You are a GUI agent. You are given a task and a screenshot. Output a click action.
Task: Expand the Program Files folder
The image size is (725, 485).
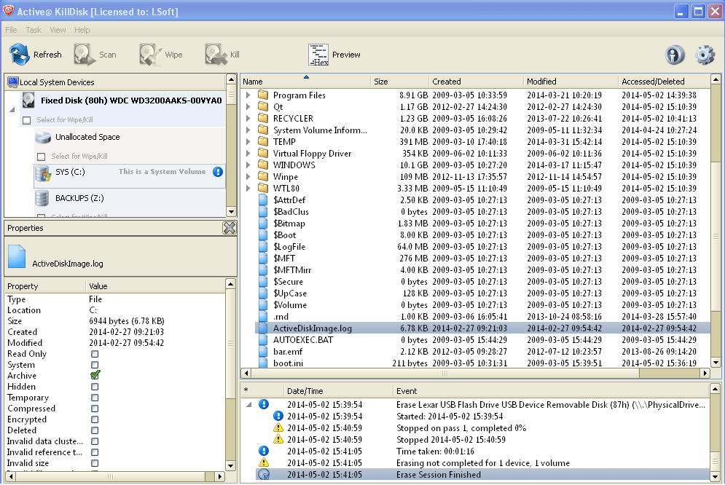pos(246,95)
